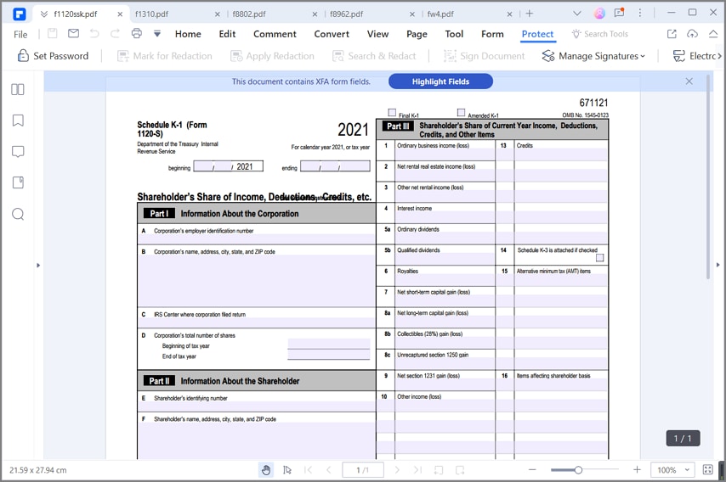Open the tab list dropdown chevron
The width and height of the screenshot is (726, 482).
[x=577, y=14]
